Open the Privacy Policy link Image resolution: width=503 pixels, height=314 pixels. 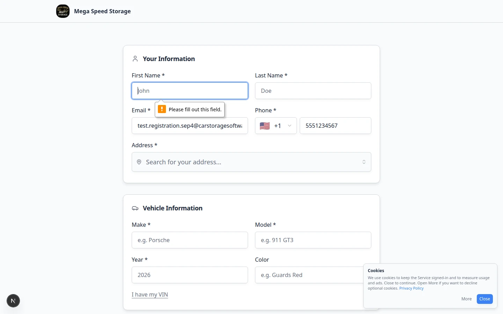click(411, 288)
